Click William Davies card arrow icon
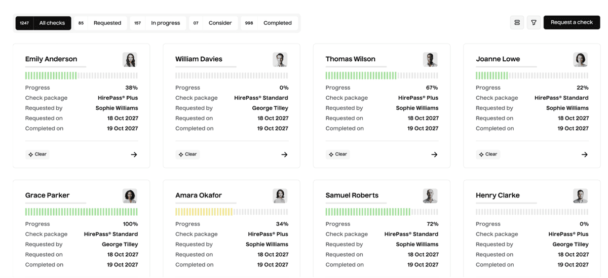The image size is (608, 278). [284, 154]
